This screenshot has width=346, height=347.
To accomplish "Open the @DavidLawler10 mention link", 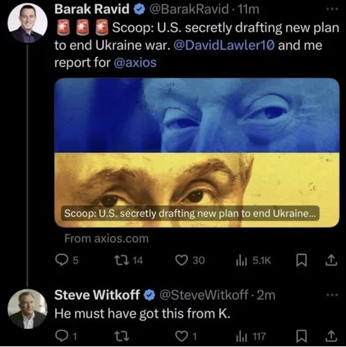I will 224,45.
